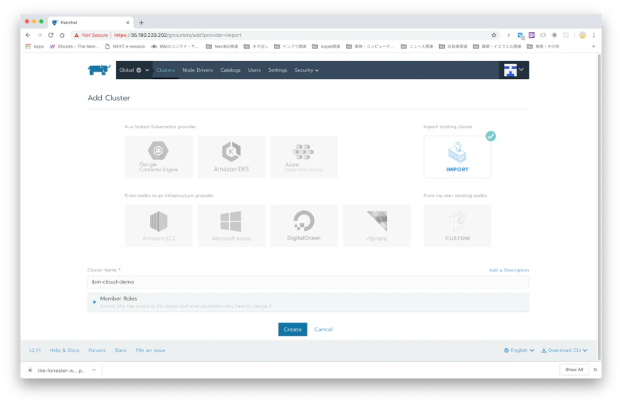Open the NEXT e-session bookmark
The width and height of the screenshot is (622, 405).
pos(125,46)
